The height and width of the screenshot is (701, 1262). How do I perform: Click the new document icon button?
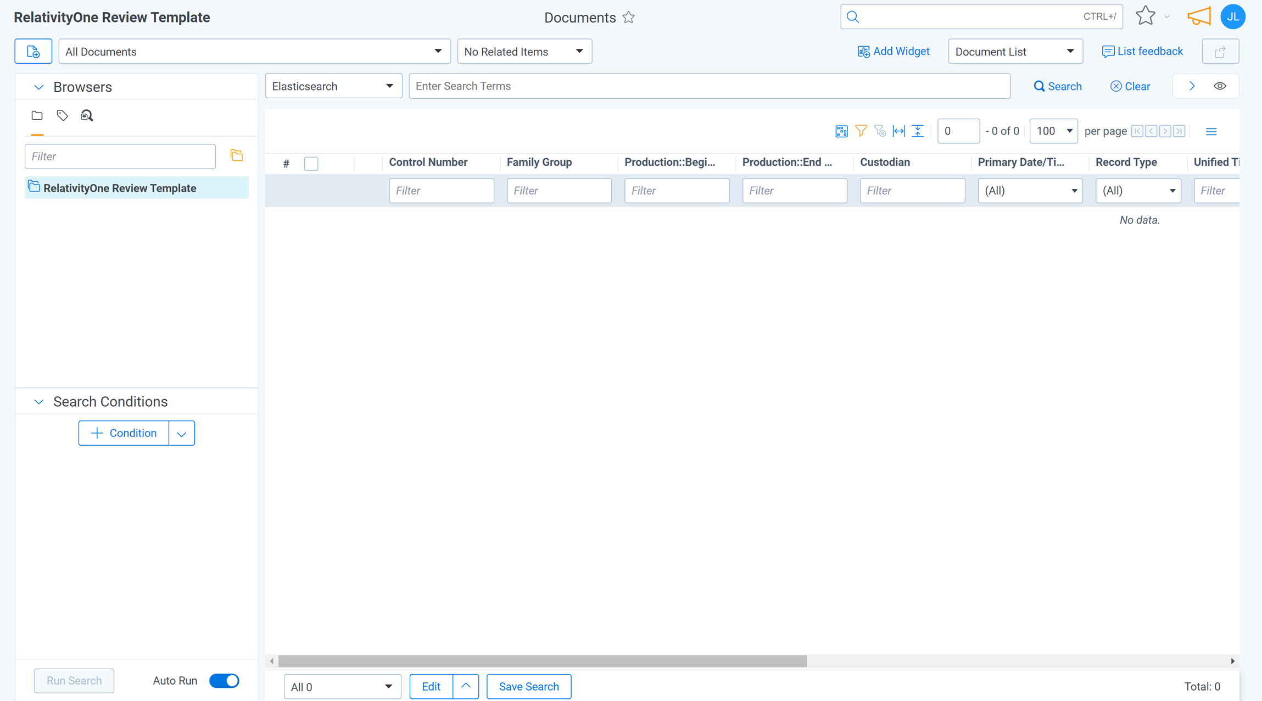[33, 52]
